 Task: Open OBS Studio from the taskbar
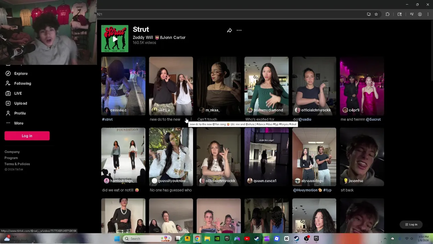tap(306, 239)
